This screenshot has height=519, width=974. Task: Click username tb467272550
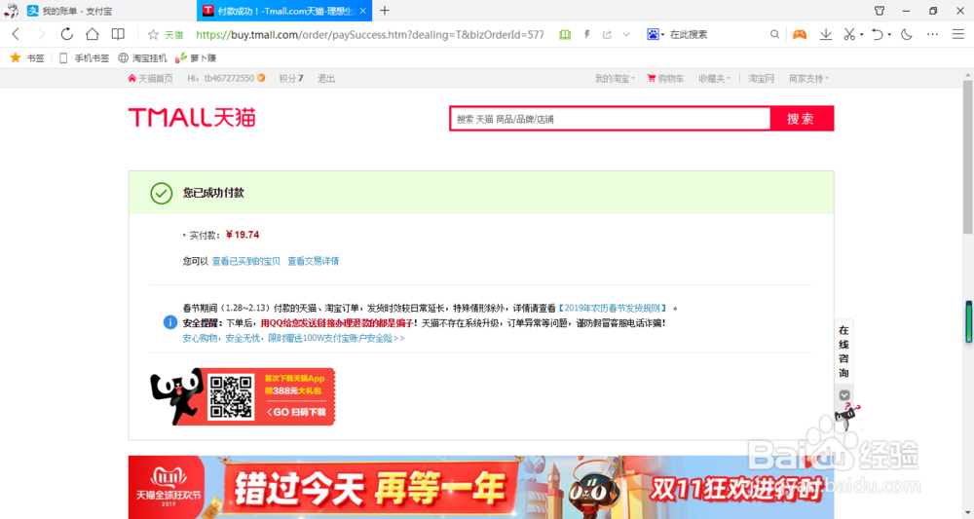(229, 78)
